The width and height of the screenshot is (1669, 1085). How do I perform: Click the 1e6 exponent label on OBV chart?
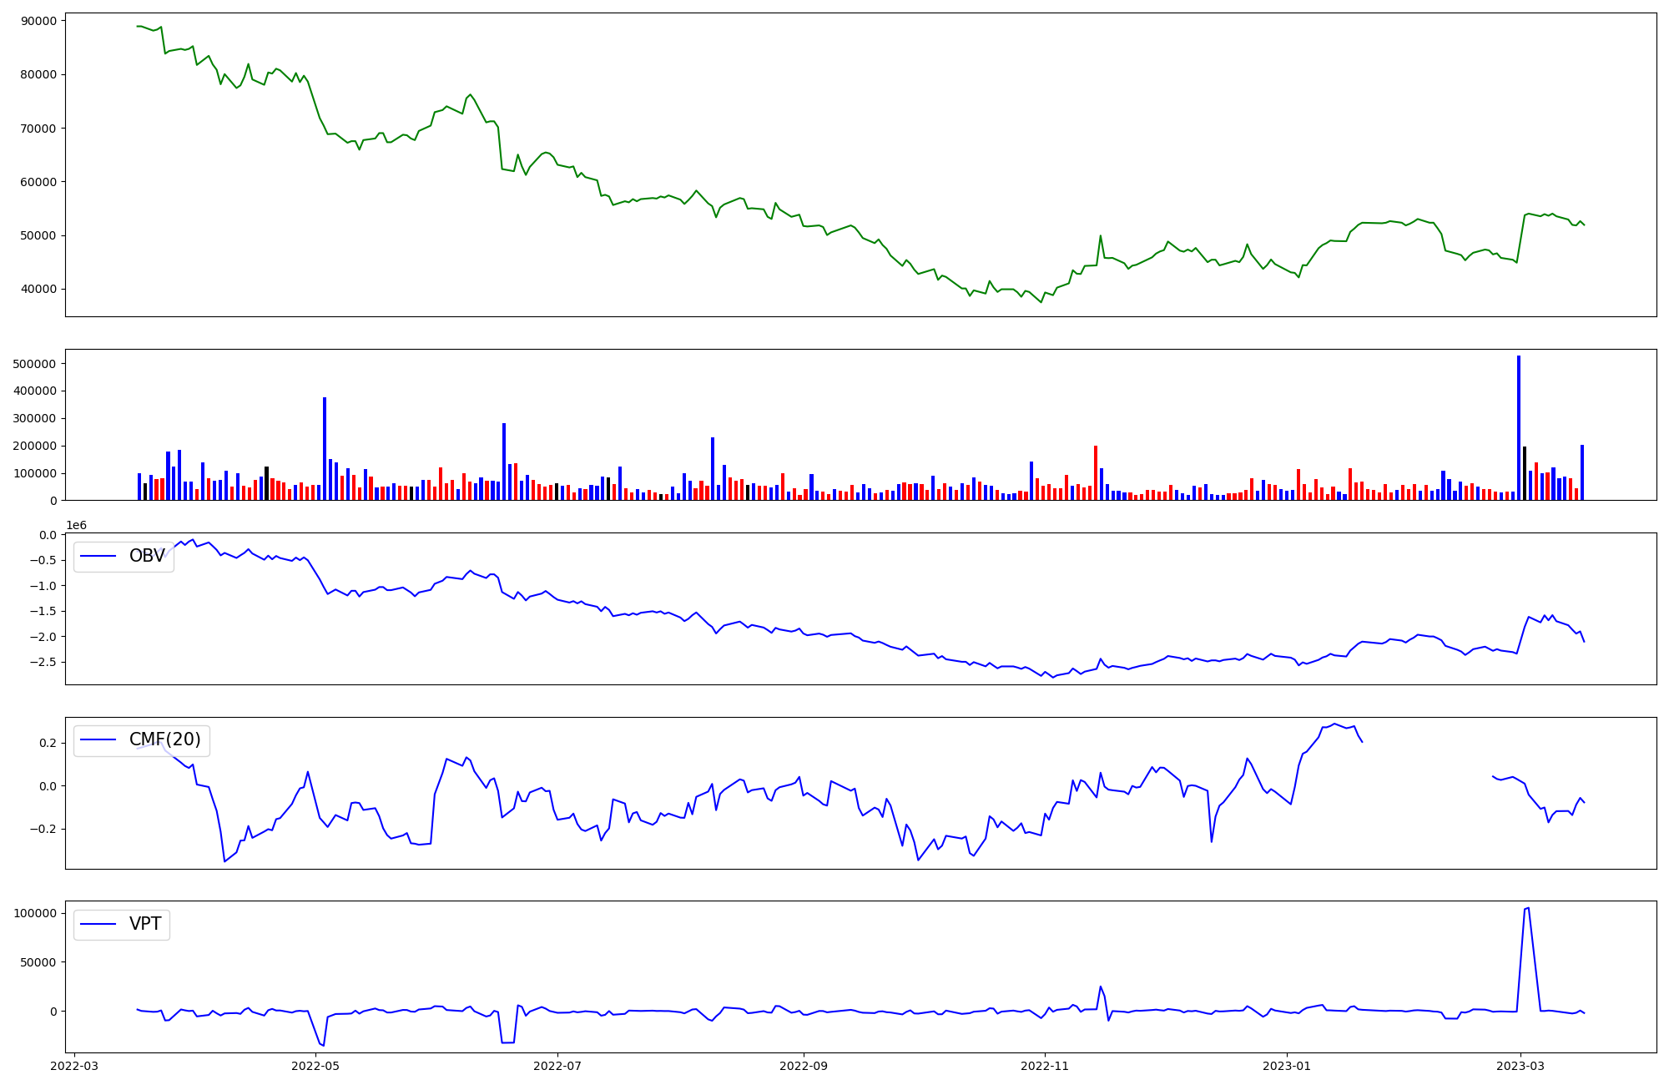click(76, 525)
